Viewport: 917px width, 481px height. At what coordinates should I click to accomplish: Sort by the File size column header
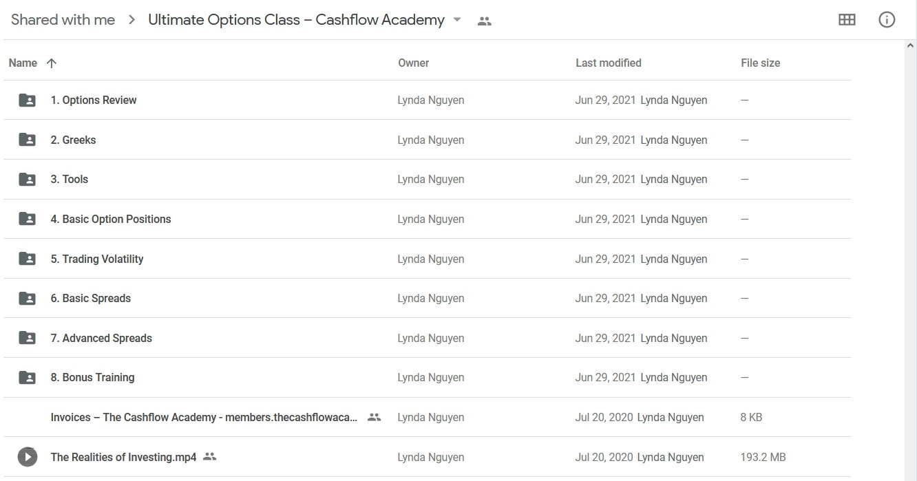tap(760, 63)
